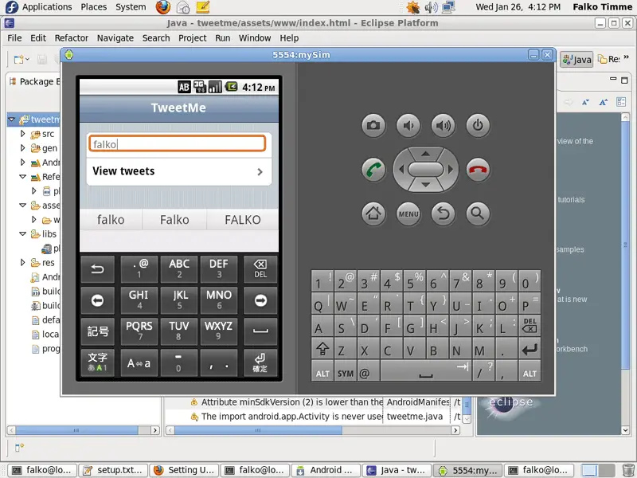Click D-pad right arrow
637x478 pixels.
point(450,169)
